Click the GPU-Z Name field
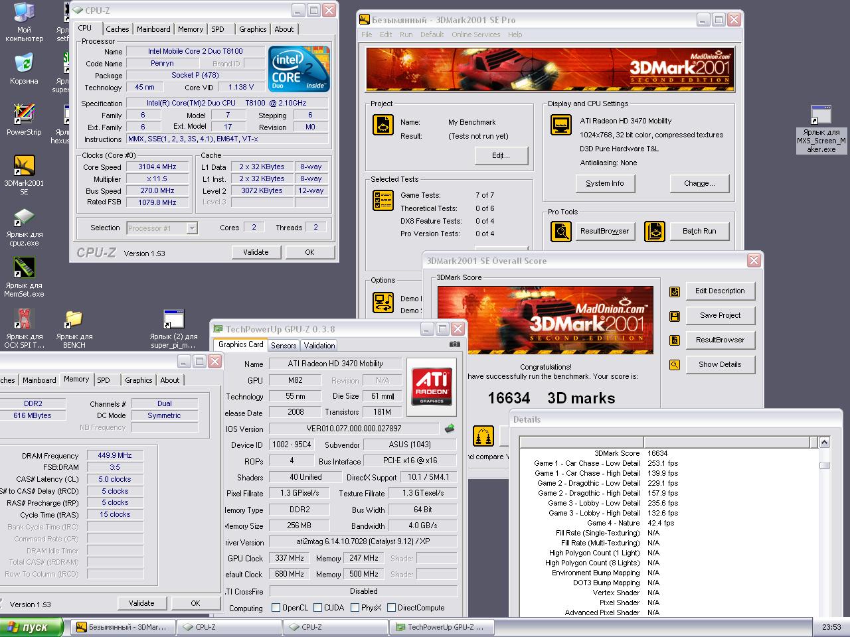The width and height of the screenshot is (850, 637). click(335, 364)
